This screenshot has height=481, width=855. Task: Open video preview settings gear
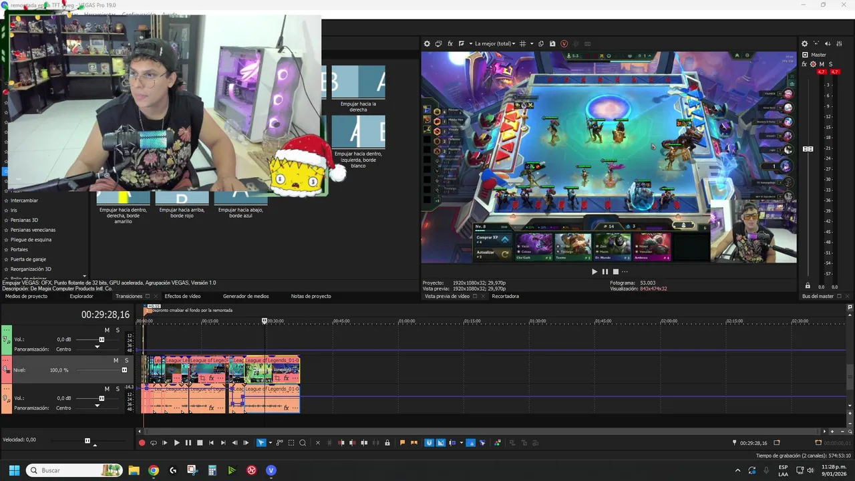427,44
